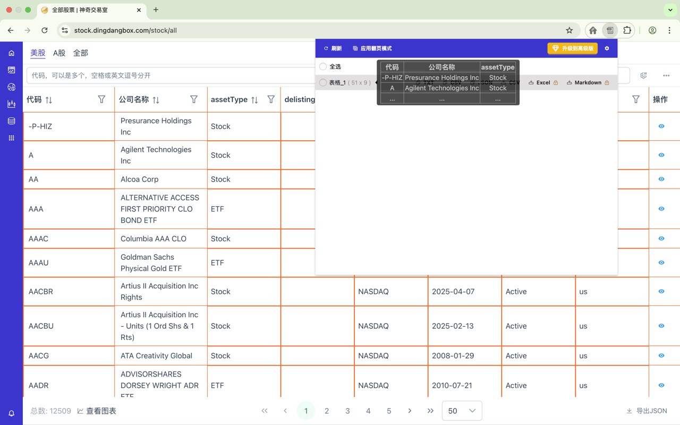Select the 表格_1 radio option
The height and width of the screenshot is (425, 680).
click(323, 82)
